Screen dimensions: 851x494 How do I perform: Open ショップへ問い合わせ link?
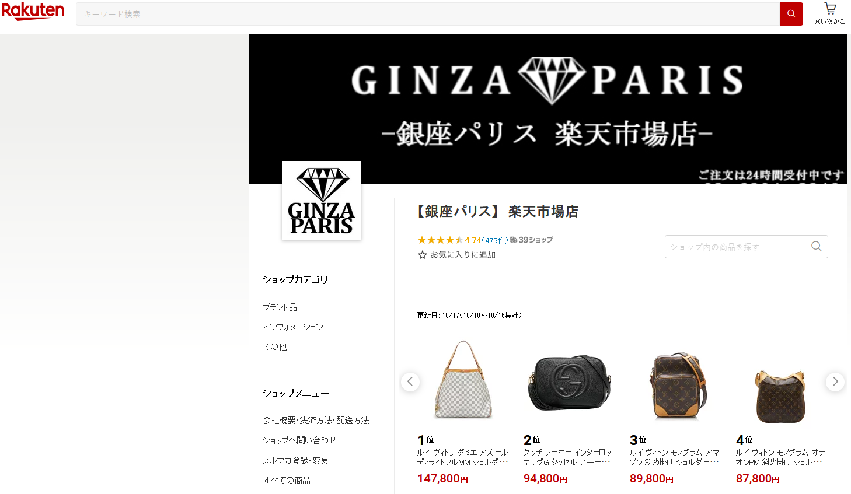pos(299,440)
